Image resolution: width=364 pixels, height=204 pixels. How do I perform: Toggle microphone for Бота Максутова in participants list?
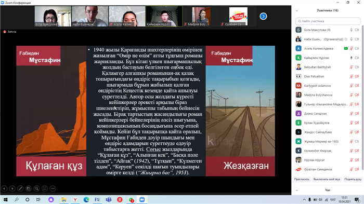click(351, 30)
